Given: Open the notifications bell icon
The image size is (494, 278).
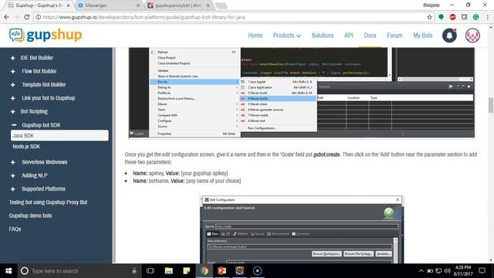Looking at the screenshot, I should (449, 36).
